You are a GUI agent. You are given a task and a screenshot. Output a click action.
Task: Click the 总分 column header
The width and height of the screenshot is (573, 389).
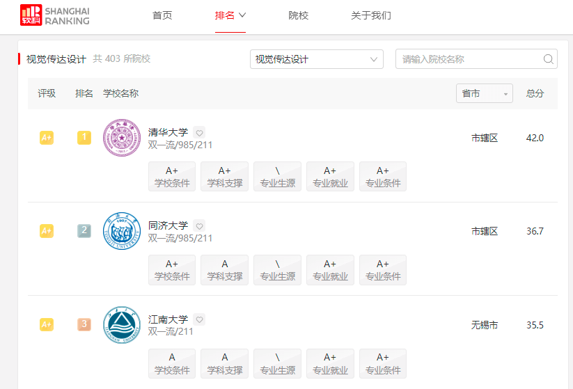535,93
